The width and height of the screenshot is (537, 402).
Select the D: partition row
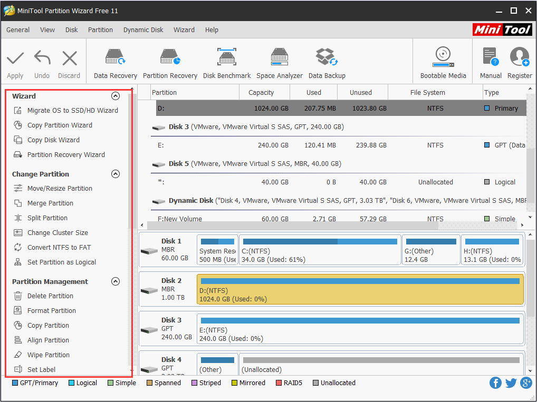point(341,108)
